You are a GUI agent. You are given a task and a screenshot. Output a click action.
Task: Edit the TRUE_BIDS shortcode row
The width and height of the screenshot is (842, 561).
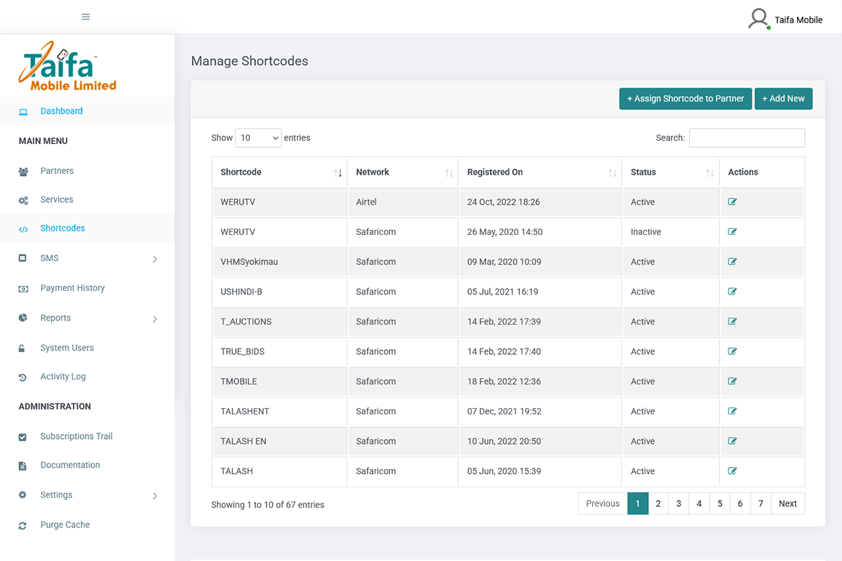(x=732, y=351)
